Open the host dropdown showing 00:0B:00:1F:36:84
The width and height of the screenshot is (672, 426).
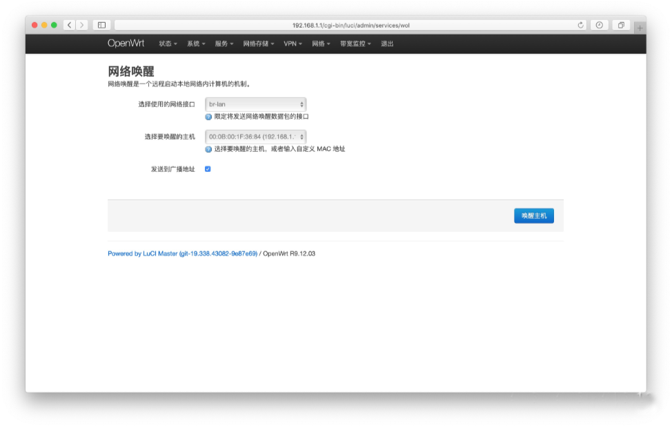coord(256,137)
